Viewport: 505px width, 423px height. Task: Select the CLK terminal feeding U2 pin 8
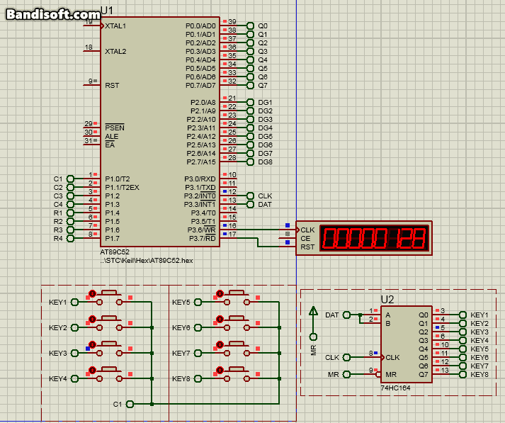pyautogui.click(x=346, y=357)
